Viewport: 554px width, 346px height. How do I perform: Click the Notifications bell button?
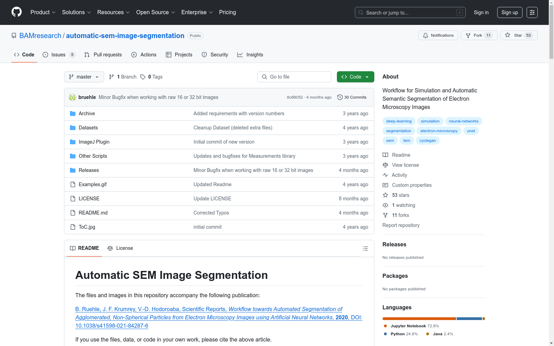438,35
